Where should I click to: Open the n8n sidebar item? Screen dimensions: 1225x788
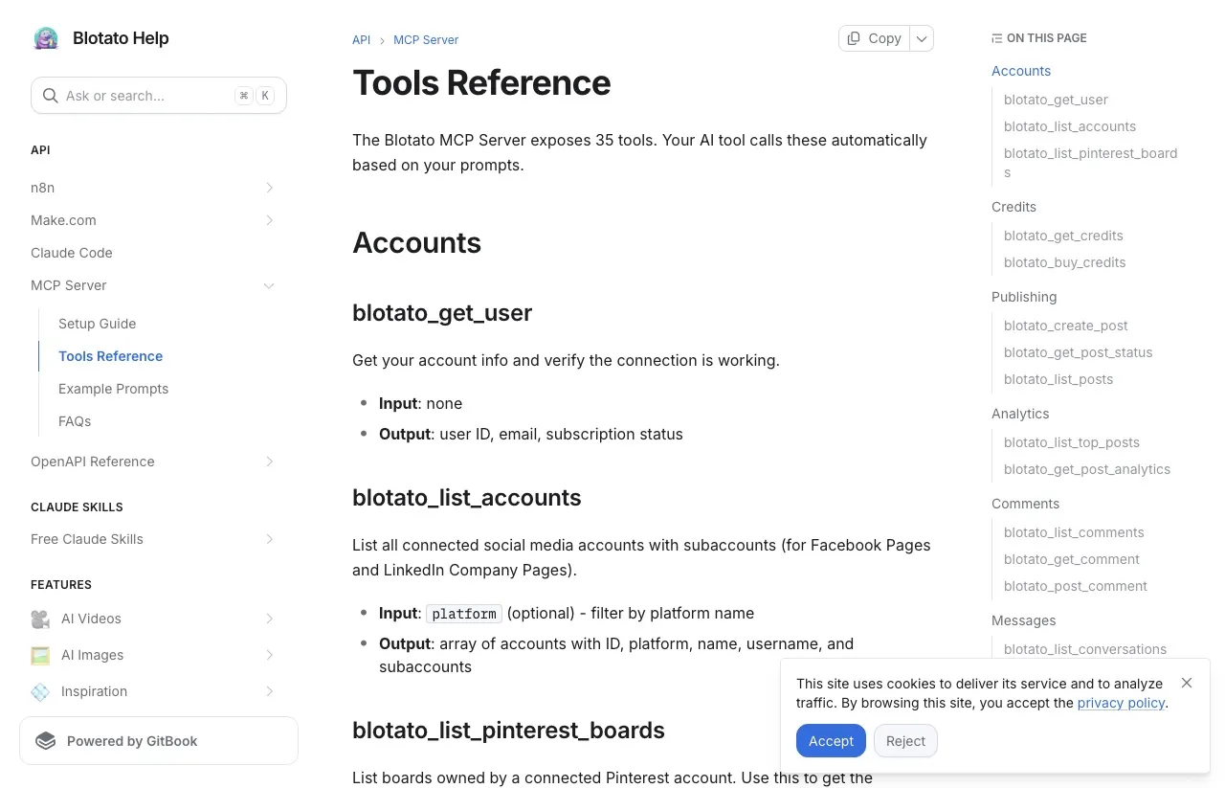click(x=43, y=188)
